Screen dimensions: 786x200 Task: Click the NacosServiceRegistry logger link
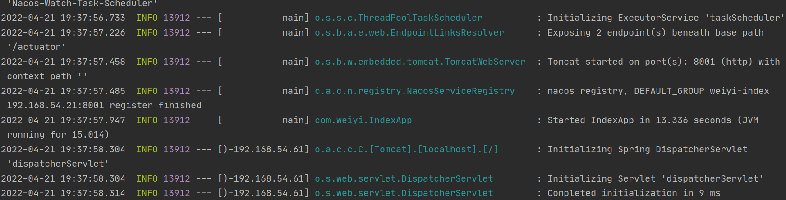point(415,91)
